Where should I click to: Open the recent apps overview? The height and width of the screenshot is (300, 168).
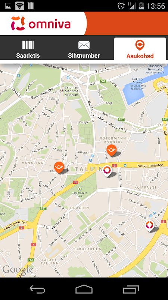[131, 289]
